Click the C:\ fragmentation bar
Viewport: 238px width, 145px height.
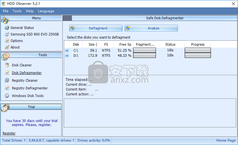145,50
